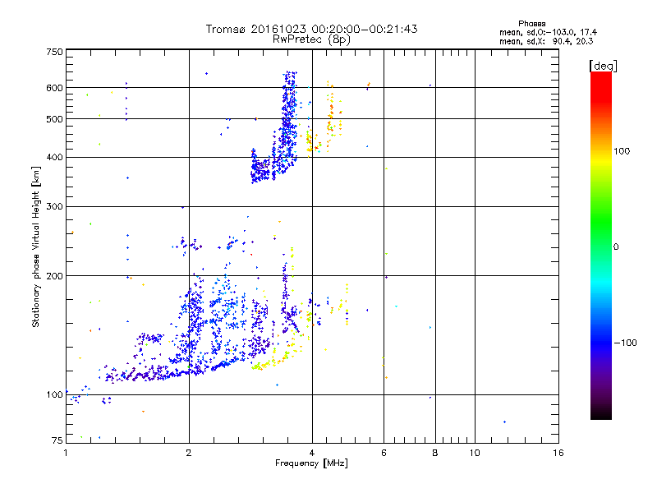Click the x-axis tick label "4"

click(x=312, y=453)
